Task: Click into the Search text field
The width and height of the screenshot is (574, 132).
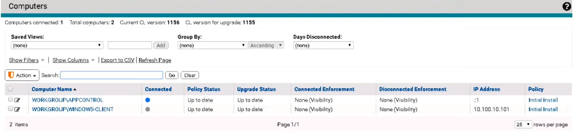Action: coord(112,75)
